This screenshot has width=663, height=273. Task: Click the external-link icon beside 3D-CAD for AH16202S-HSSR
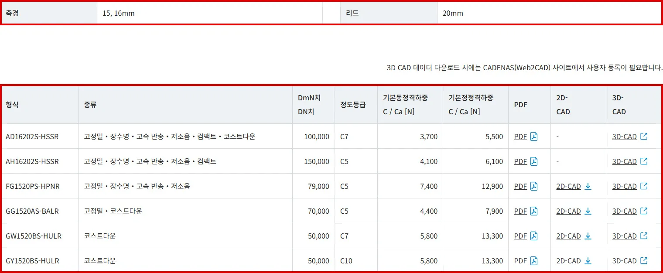(643, 161)
